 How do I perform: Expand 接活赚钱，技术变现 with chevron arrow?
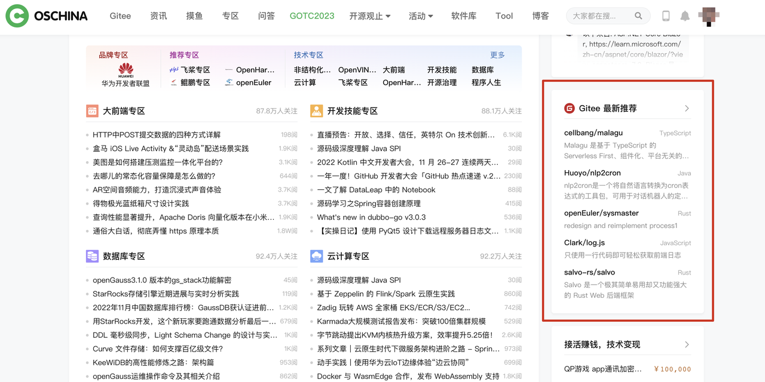tap(687, 344)
